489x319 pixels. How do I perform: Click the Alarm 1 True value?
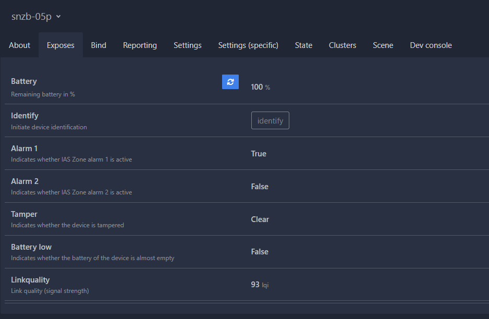point(259,154)
